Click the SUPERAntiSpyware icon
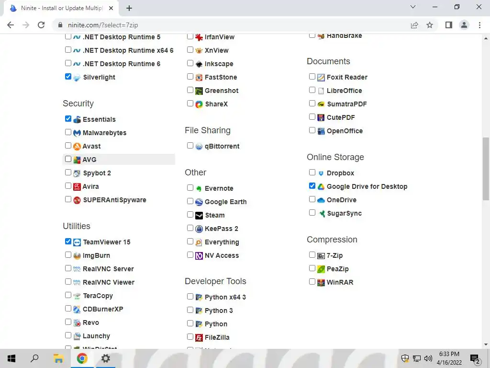The image size is (490, 368). tap(77, 200)
